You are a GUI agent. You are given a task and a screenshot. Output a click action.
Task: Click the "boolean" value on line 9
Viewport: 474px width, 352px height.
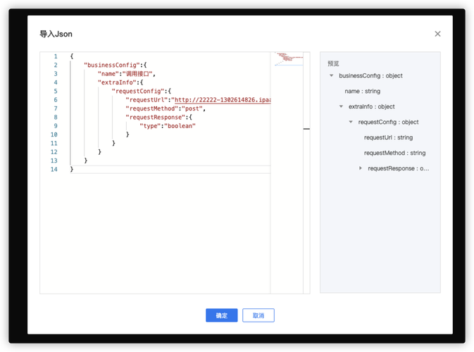[x=180, y=126]
